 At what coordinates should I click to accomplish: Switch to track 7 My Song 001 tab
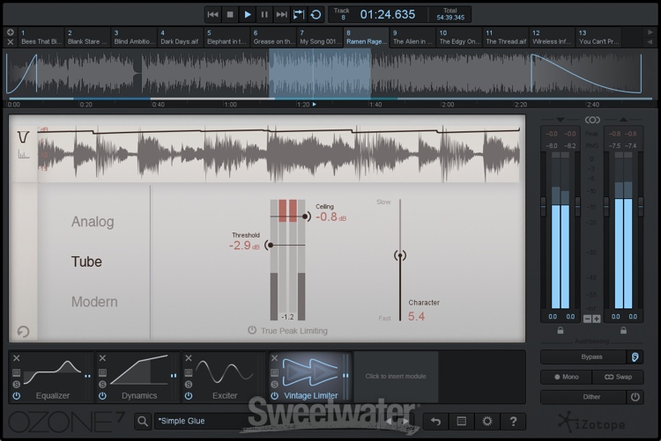click(x=320, y=38)
